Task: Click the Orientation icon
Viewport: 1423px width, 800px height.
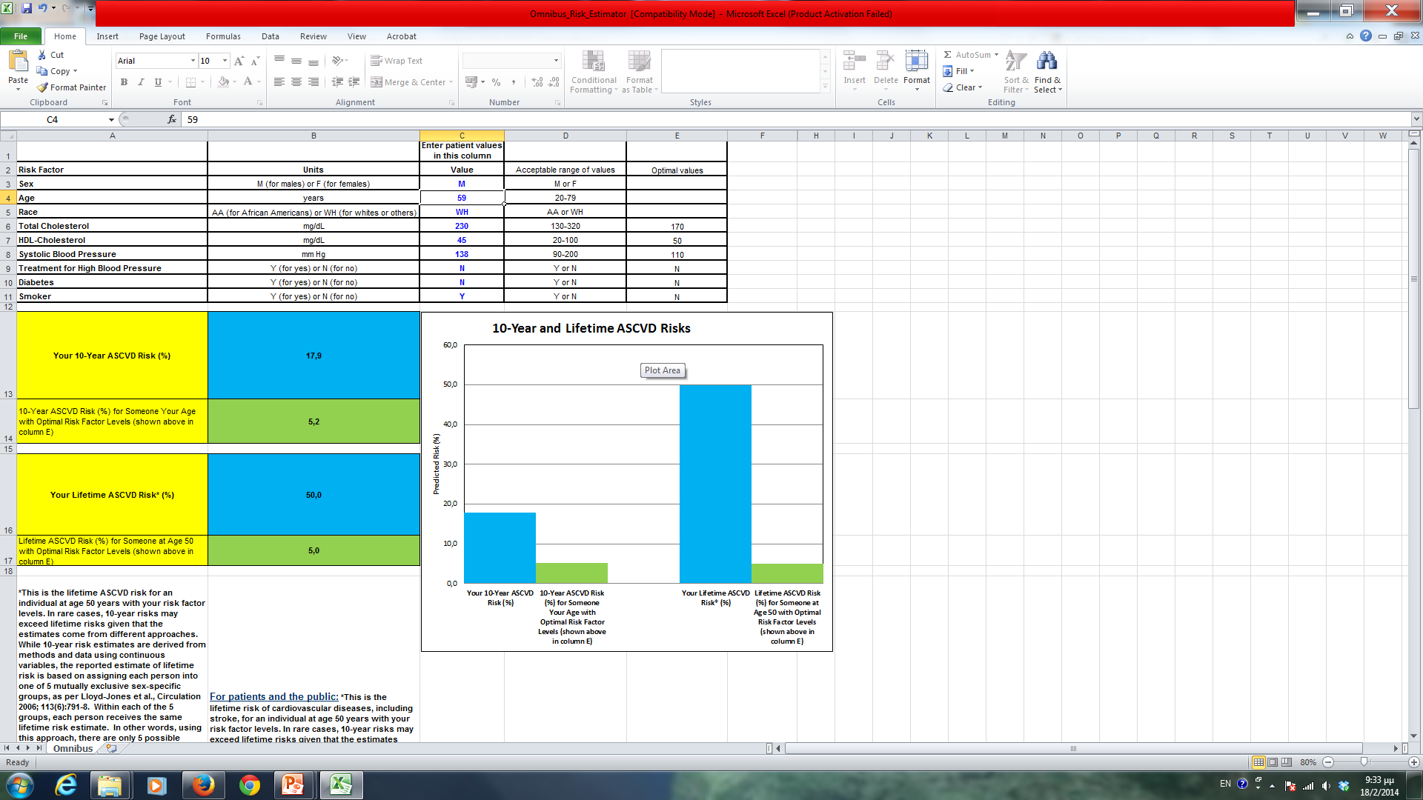Action: coord(337,61)
